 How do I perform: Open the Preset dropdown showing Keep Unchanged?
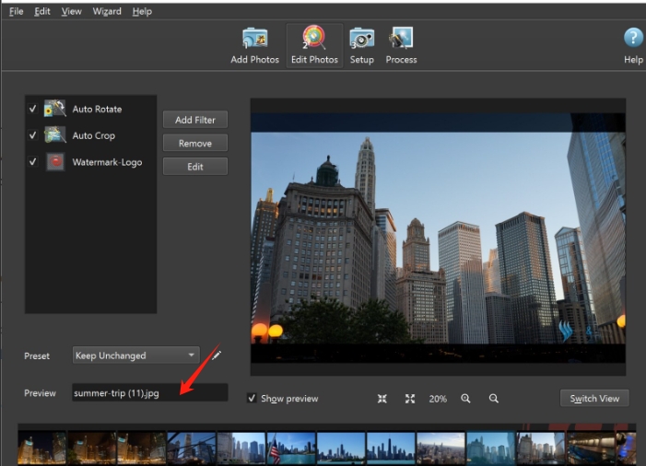[x=136, y=355]
